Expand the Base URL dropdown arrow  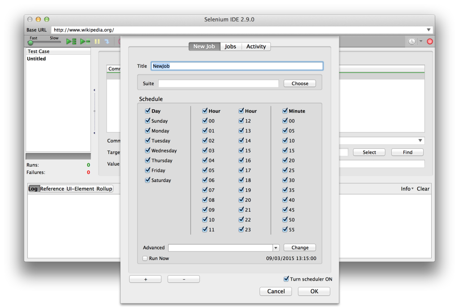pos(429,30)
